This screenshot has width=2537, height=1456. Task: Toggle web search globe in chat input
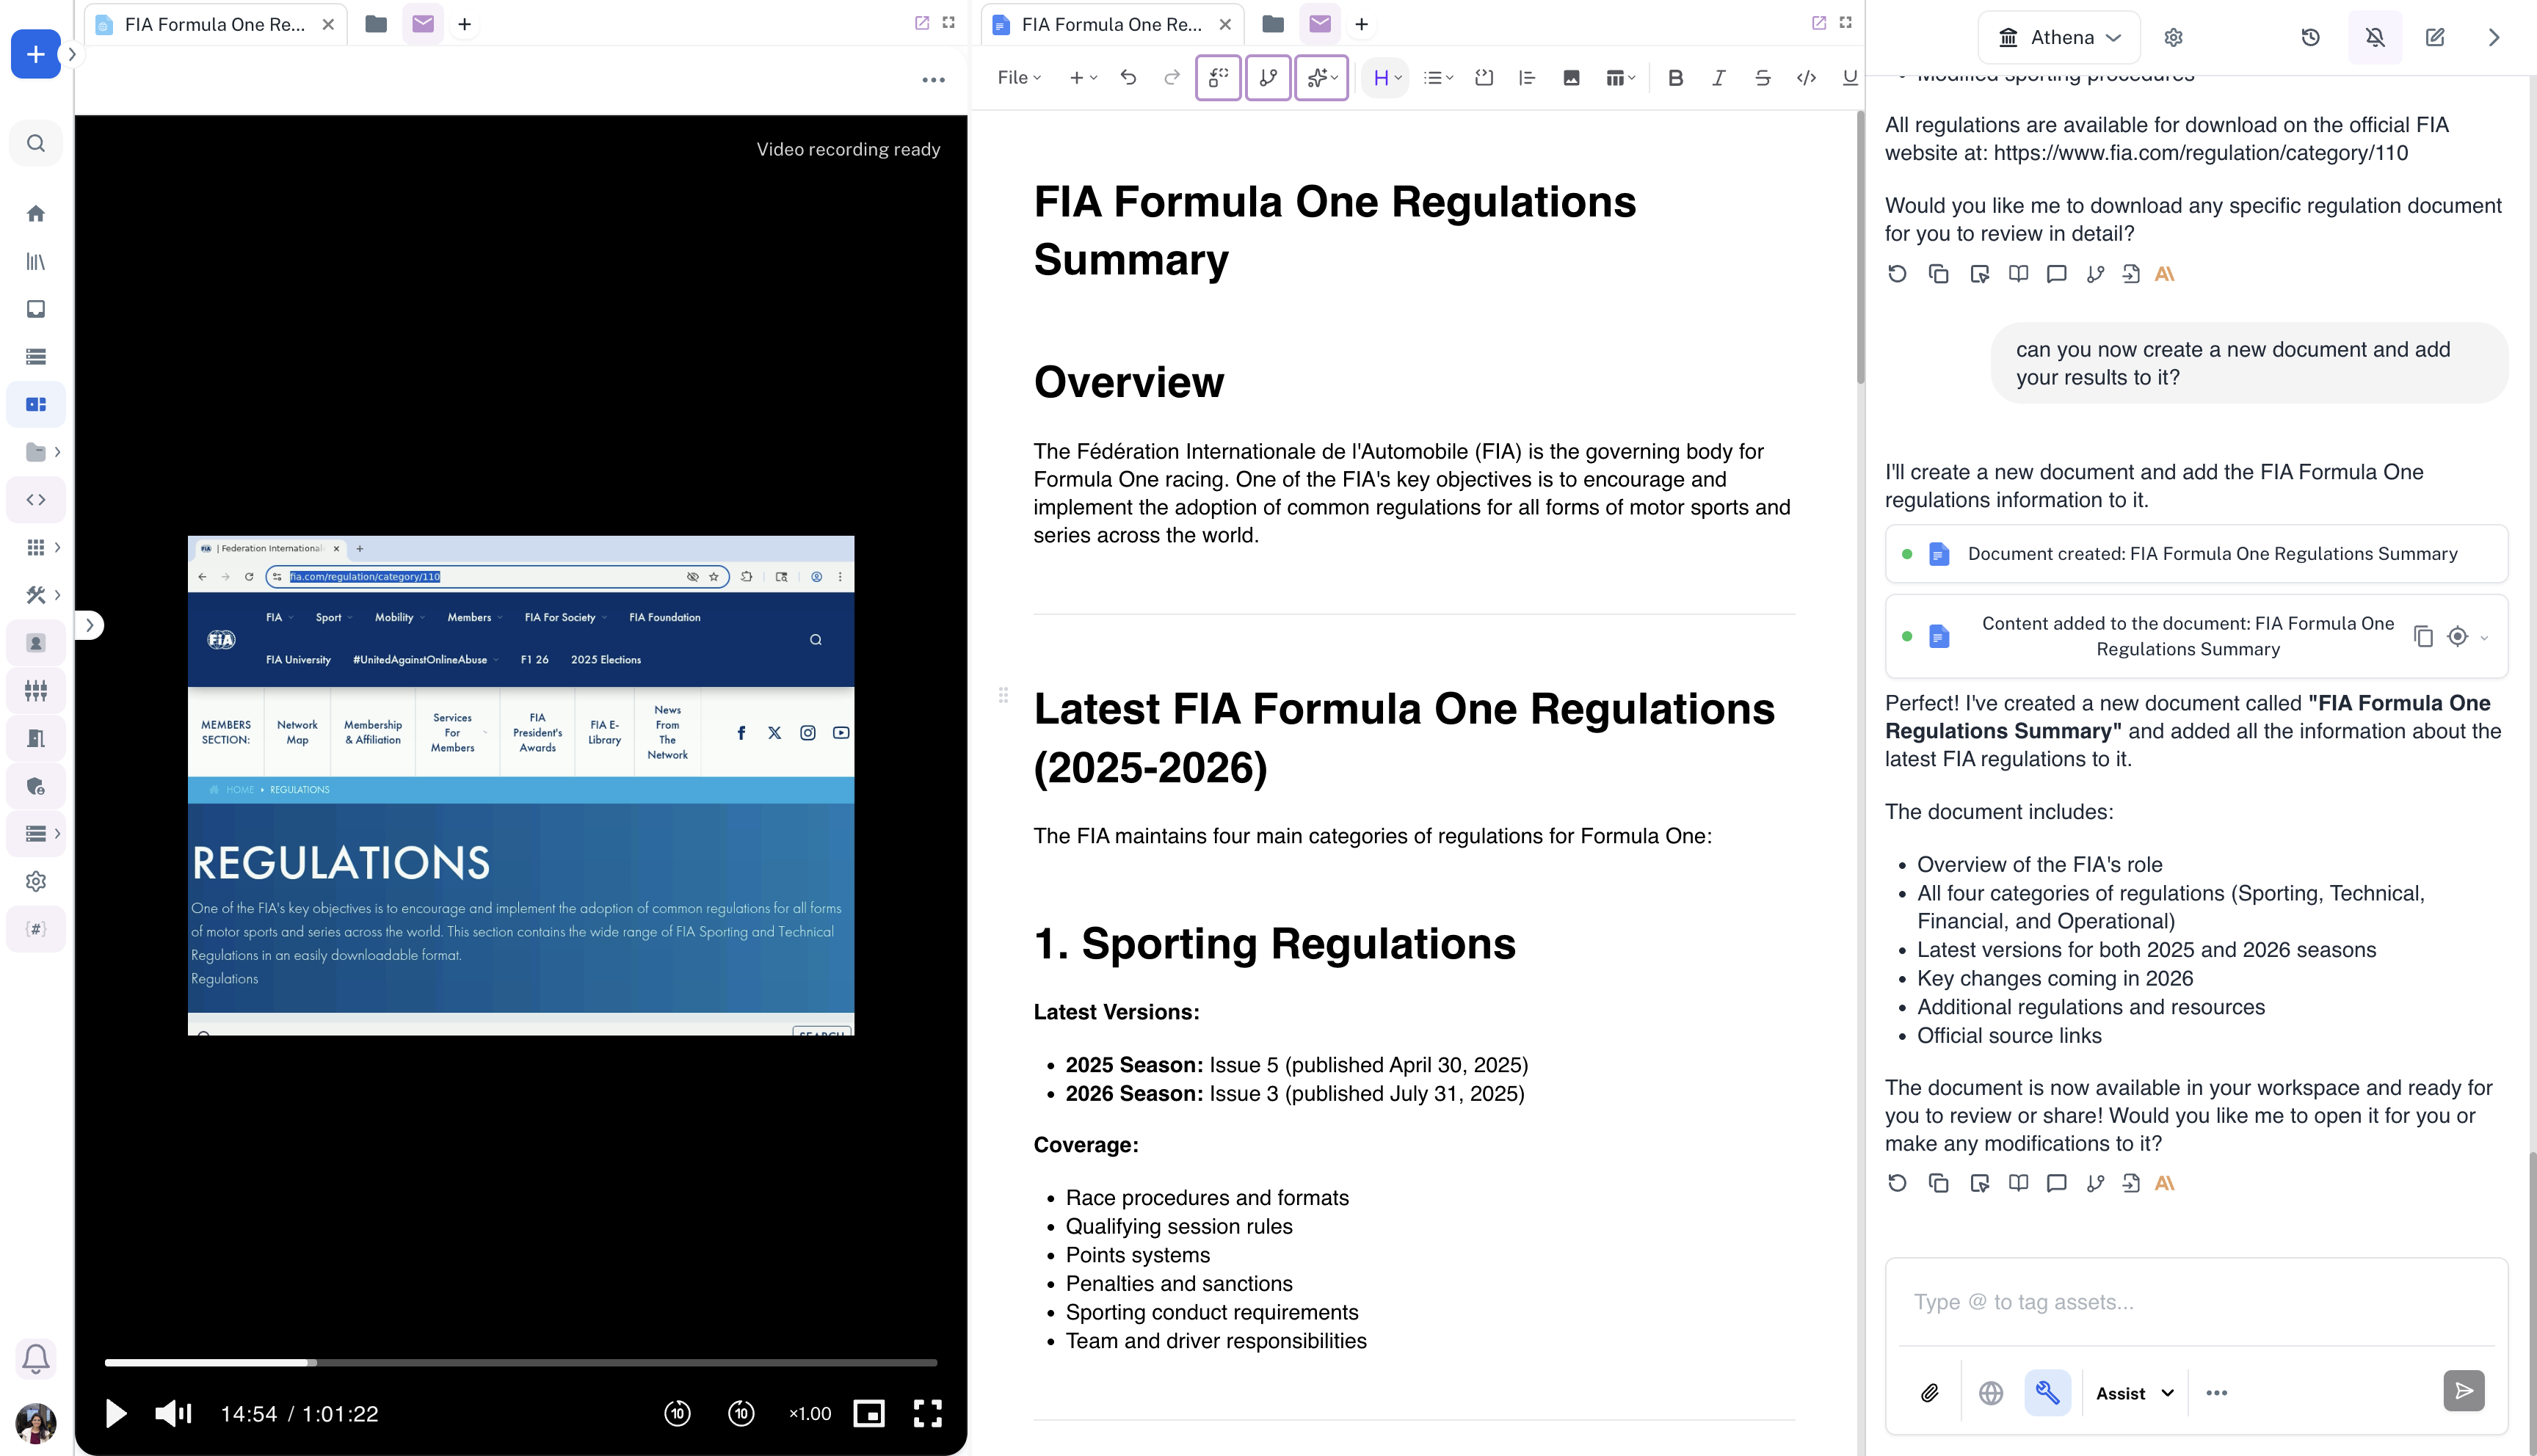(1990, 1392)
